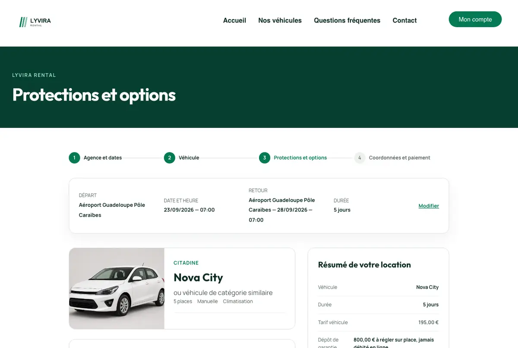Image resolution: width=518 pixels, height=348 pixels.
Task: Click the Tarif véhicule amount 195,00 €
Action: (x=428, y=323)
